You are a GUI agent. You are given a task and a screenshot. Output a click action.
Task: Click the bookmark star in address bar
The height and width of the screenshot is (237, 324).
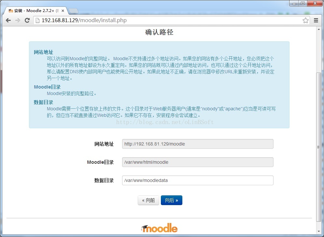pos(305,20)
